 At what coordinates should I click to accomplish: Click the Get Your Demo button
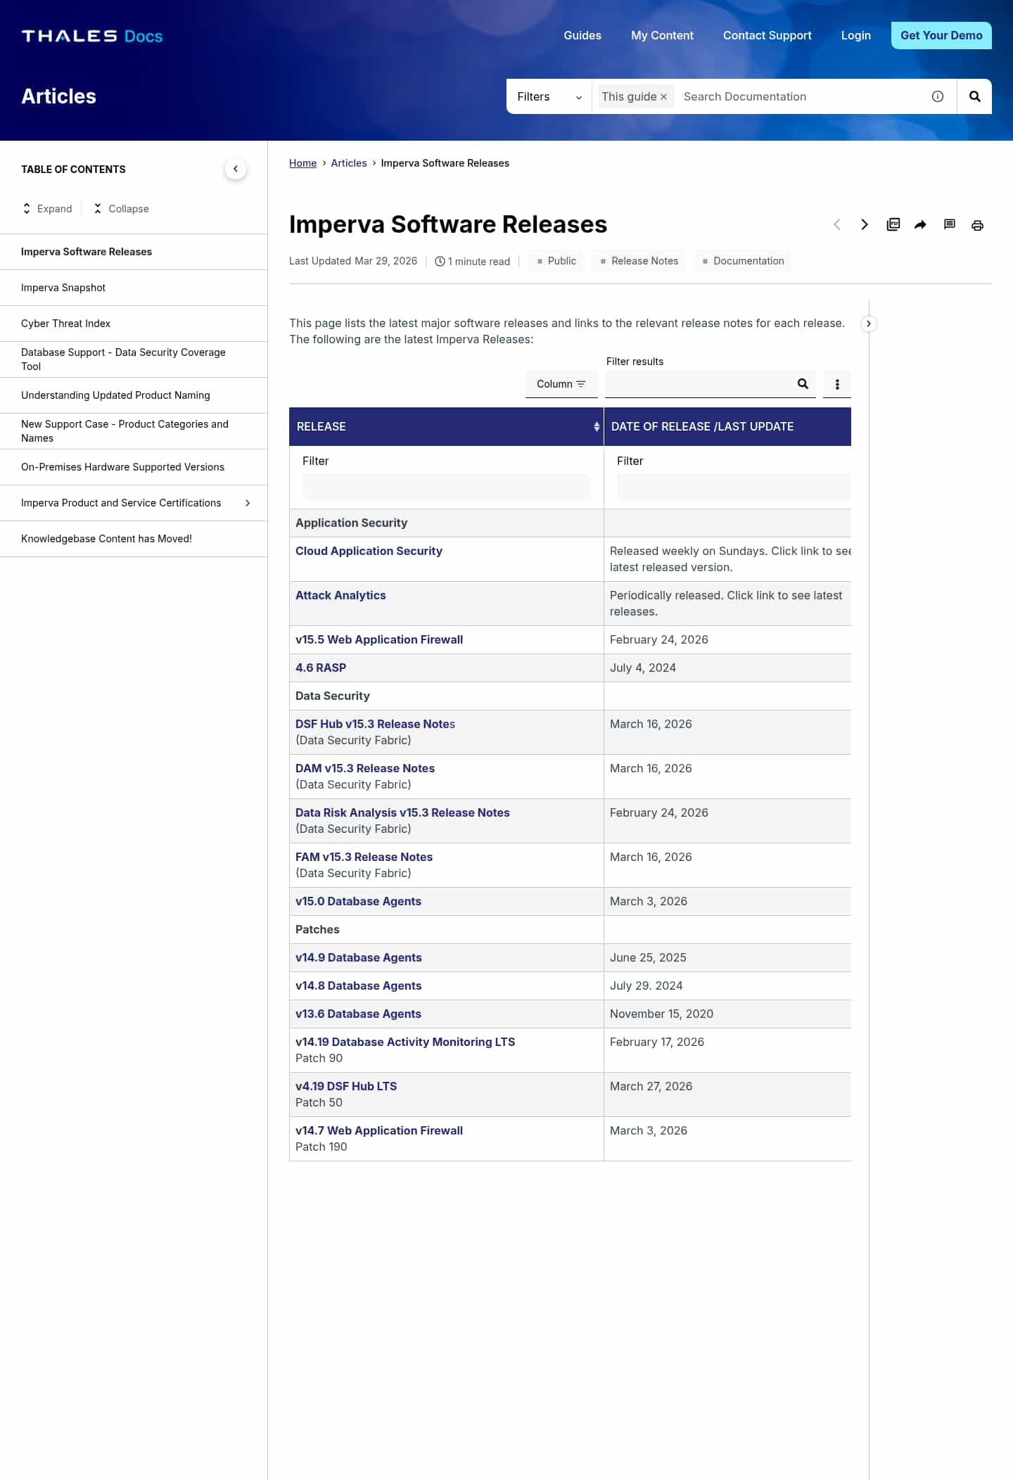(941, 35)
